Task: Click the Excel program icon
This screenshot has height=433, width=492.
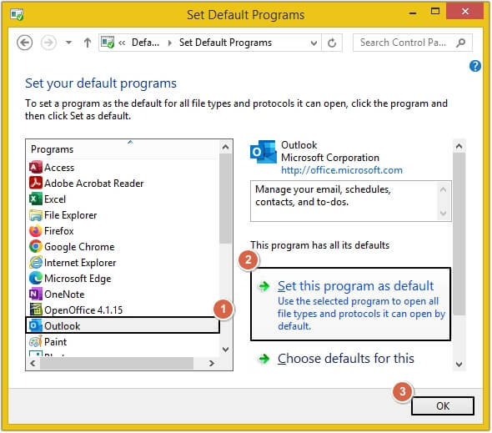Action: 36,199
